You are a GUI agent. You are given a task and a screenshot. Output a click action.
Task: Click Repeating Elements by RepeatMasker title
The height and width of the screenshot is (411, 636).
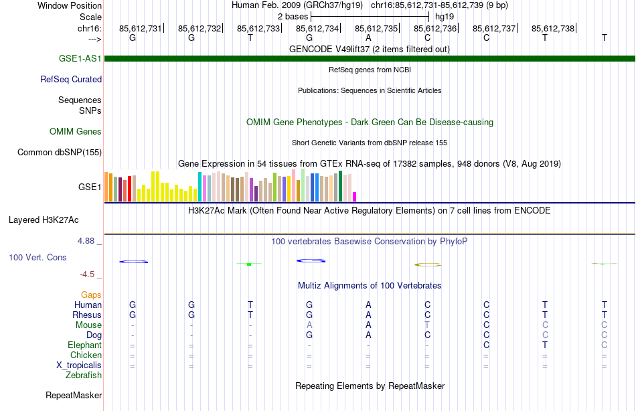[x=370, y=386]
